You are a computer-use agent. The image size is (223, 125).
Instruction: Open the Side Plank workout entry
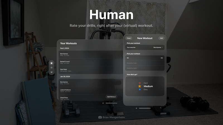pyautogui.click(x=91, y=70)
